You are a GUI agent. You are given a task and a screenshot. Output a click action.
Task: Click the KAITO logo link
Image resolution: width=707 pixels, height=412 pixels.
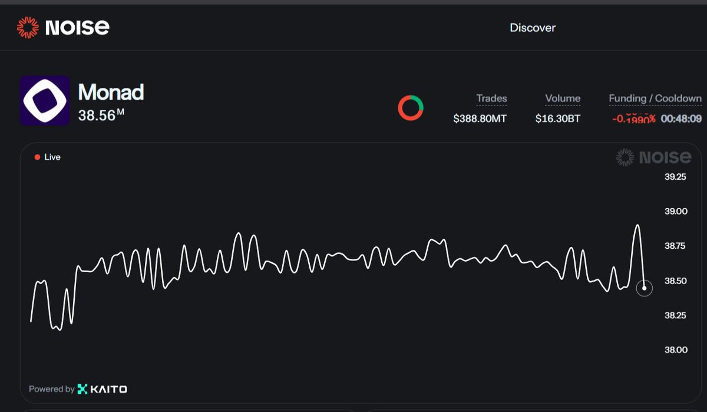coord(102,389)
